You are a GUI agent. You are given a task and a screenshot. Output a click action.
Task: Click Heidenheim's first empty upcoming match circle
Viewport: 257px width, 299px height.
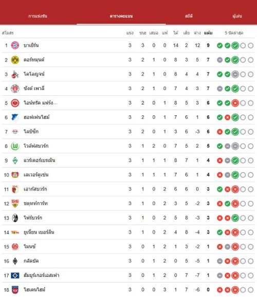243,290
